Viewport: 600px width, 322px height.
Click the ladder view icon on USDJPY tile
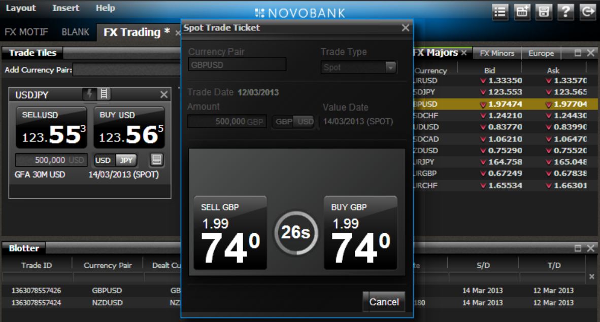(x=104, y=94)
